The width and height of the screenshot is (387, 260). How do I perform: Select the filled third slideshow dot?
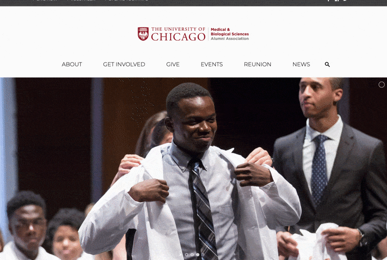click(x=198, y=255)
